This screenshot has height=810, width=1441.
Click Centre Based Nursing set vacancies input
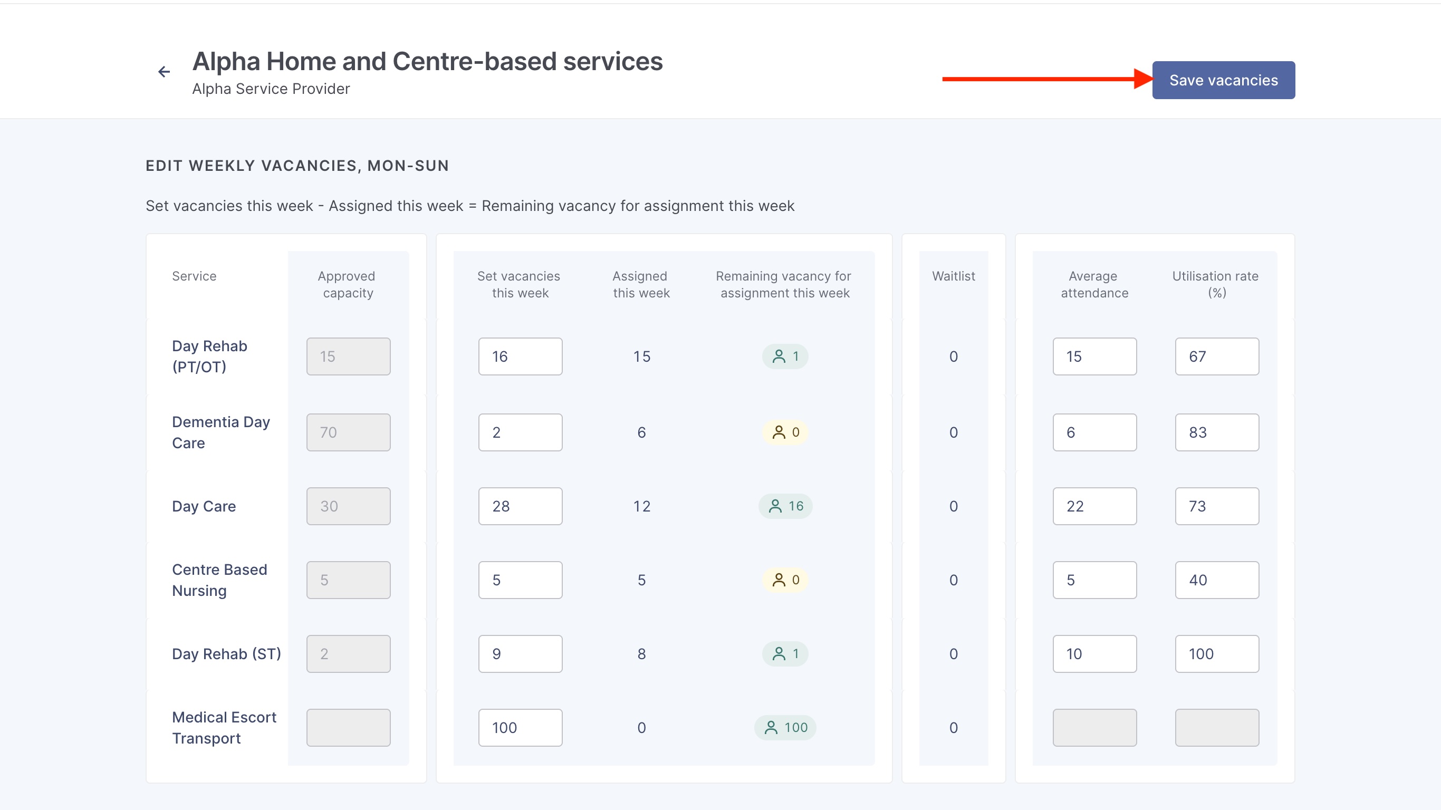(520, 580)
